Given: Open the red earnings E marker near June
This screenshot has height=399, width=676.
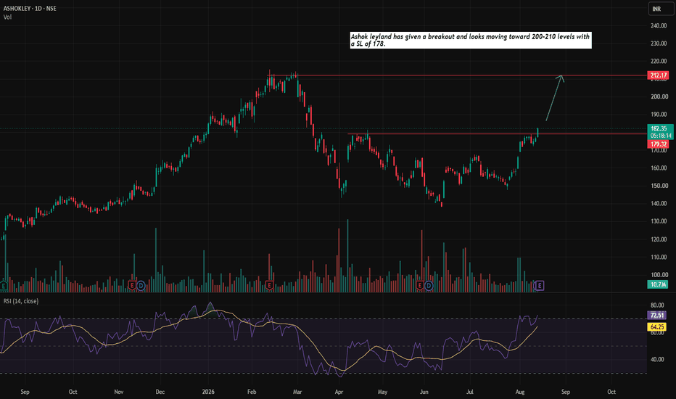Looking at the screenshot, I should click(x=420, y=285).
